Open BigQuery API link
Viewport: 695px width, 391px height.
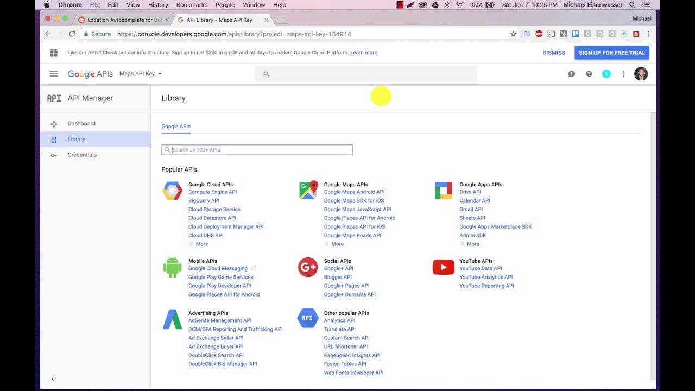point(204,201)
